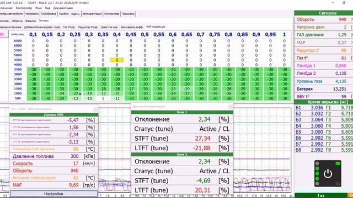
Task: Click the Б5 injection time value 3.000
Action: 317,132
